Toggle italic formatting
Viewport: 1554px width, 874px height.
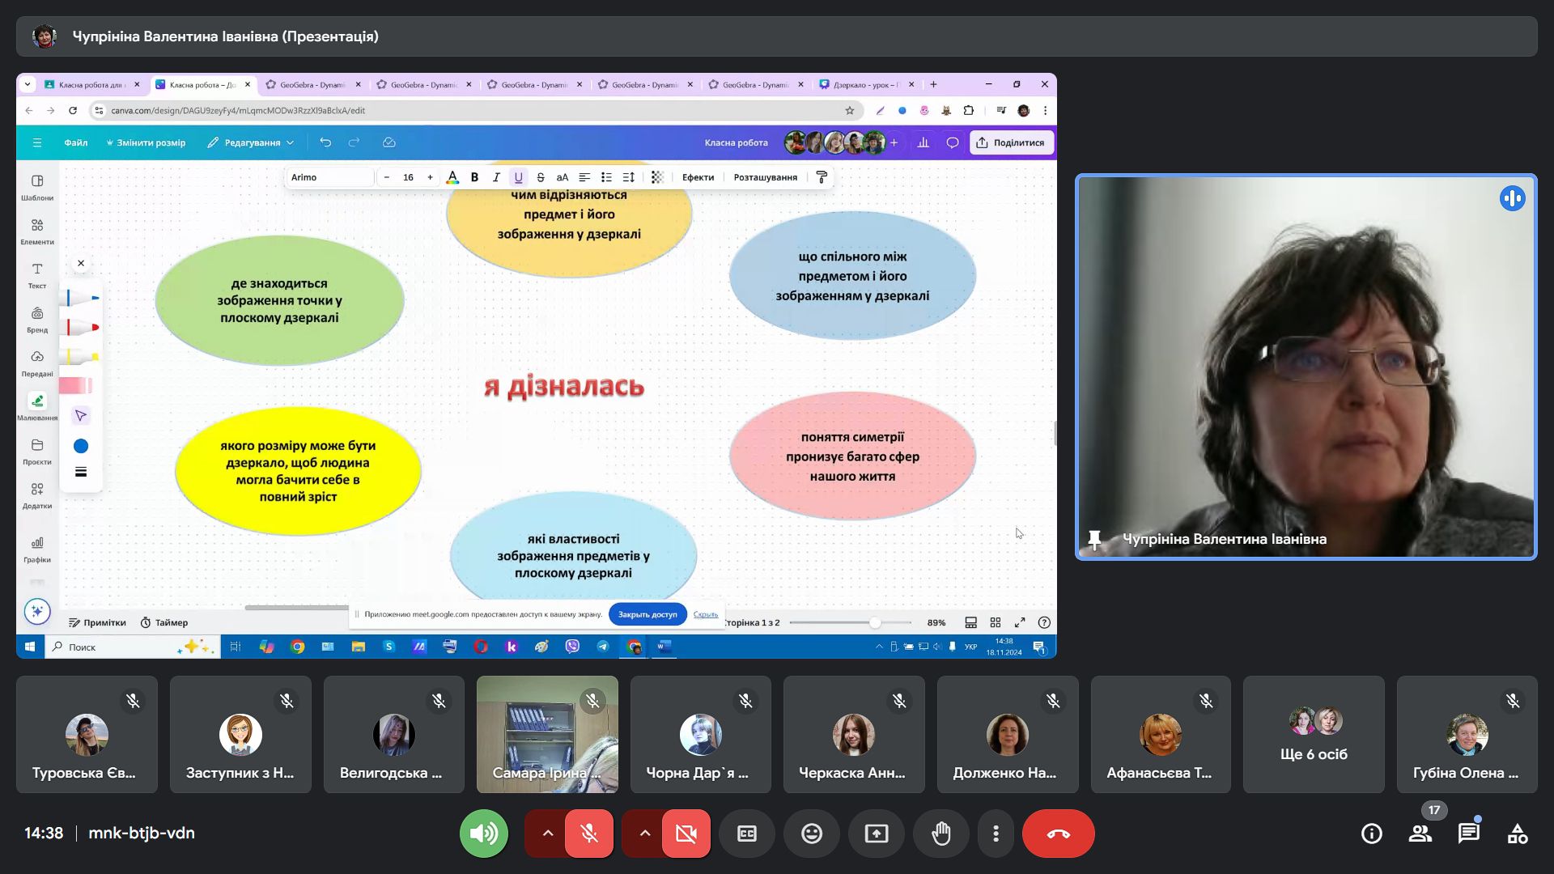(496, 177)
